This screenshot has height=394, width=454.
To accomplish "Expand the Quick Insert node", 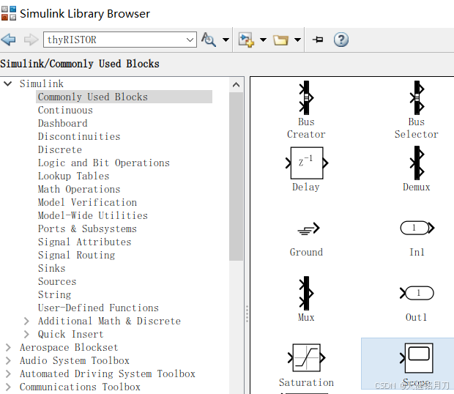I will click(26, 335).
